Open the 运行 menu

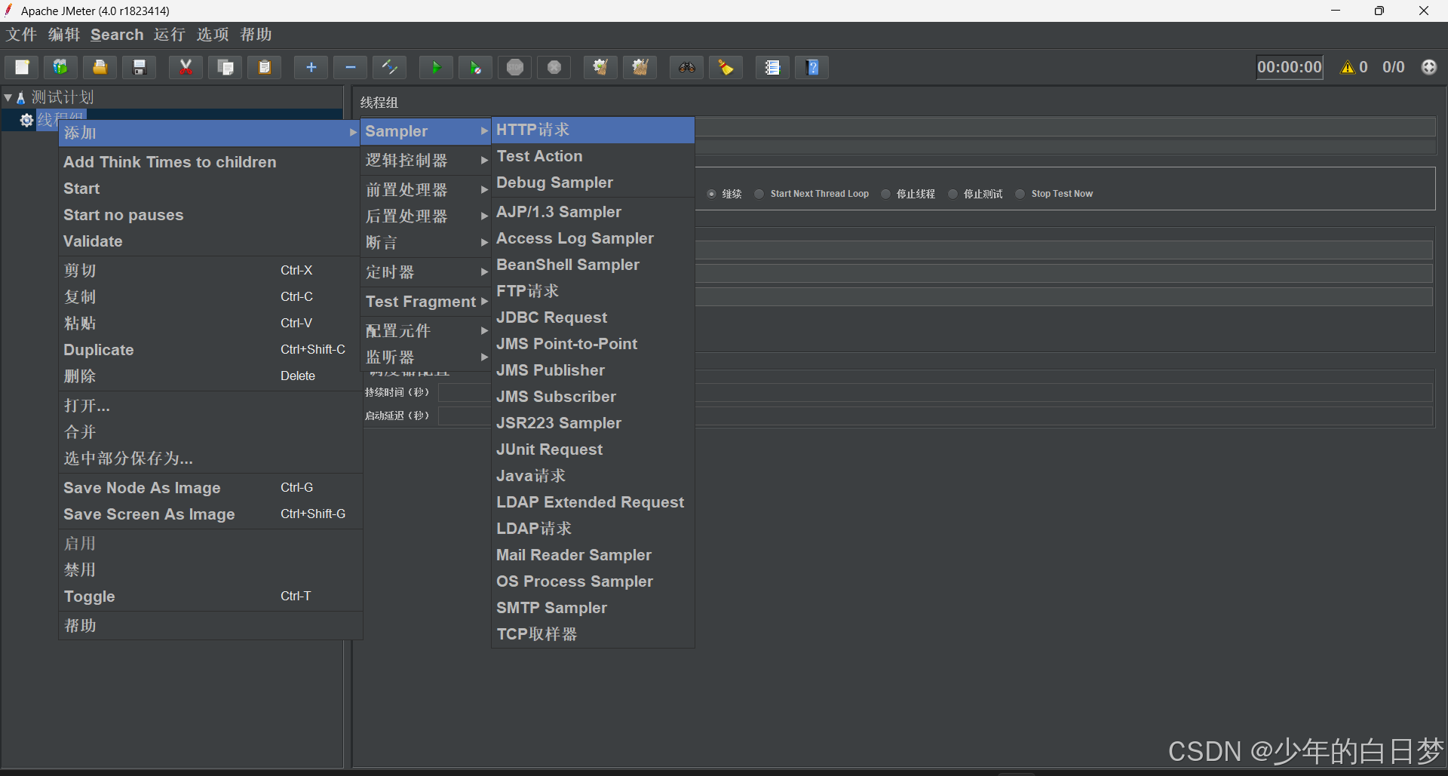[x=169, y=35]
